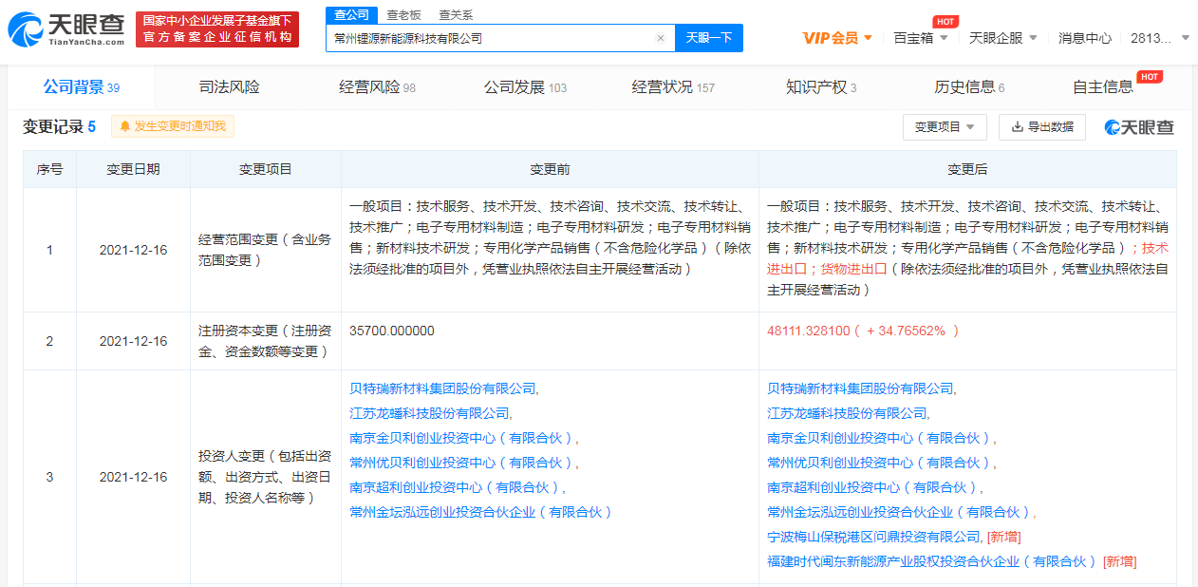Expand the 天眼企服 dropdown menu
Screen dimensions: 1198x587
pos(1002,38)
